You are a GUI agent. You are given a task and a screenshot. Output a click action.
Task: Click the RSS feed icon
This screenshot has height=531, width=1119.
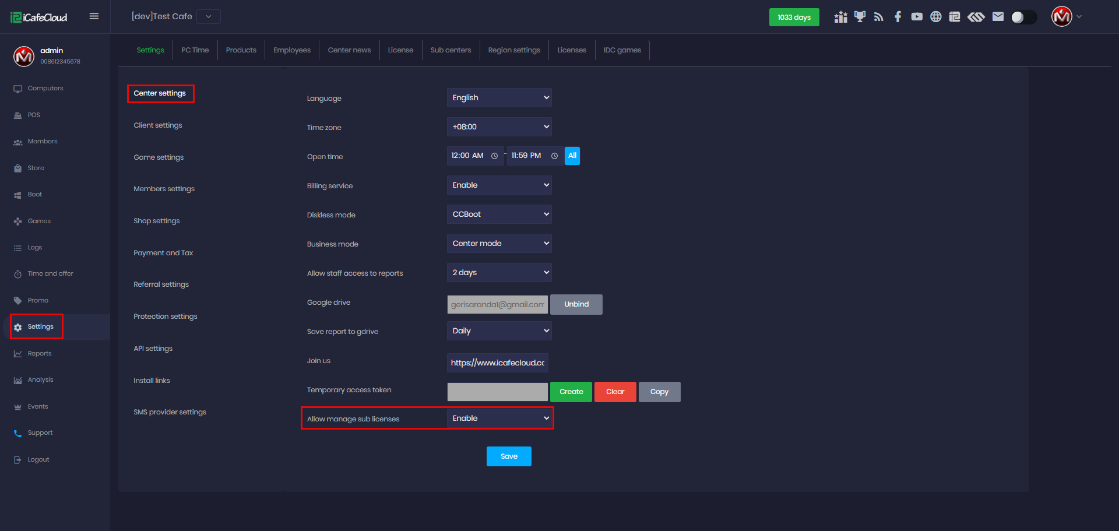point(879,17)
